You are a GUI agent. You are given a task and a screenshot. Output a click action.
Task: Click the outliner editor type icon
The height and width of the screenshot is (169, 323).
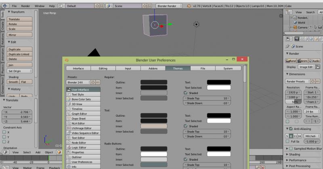click(x=289, y=12)
